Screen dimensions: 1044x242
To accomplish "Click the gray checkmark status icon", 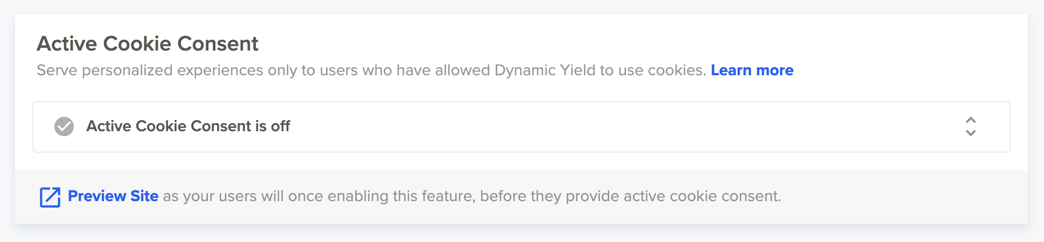I will click(x=64, y=126).
